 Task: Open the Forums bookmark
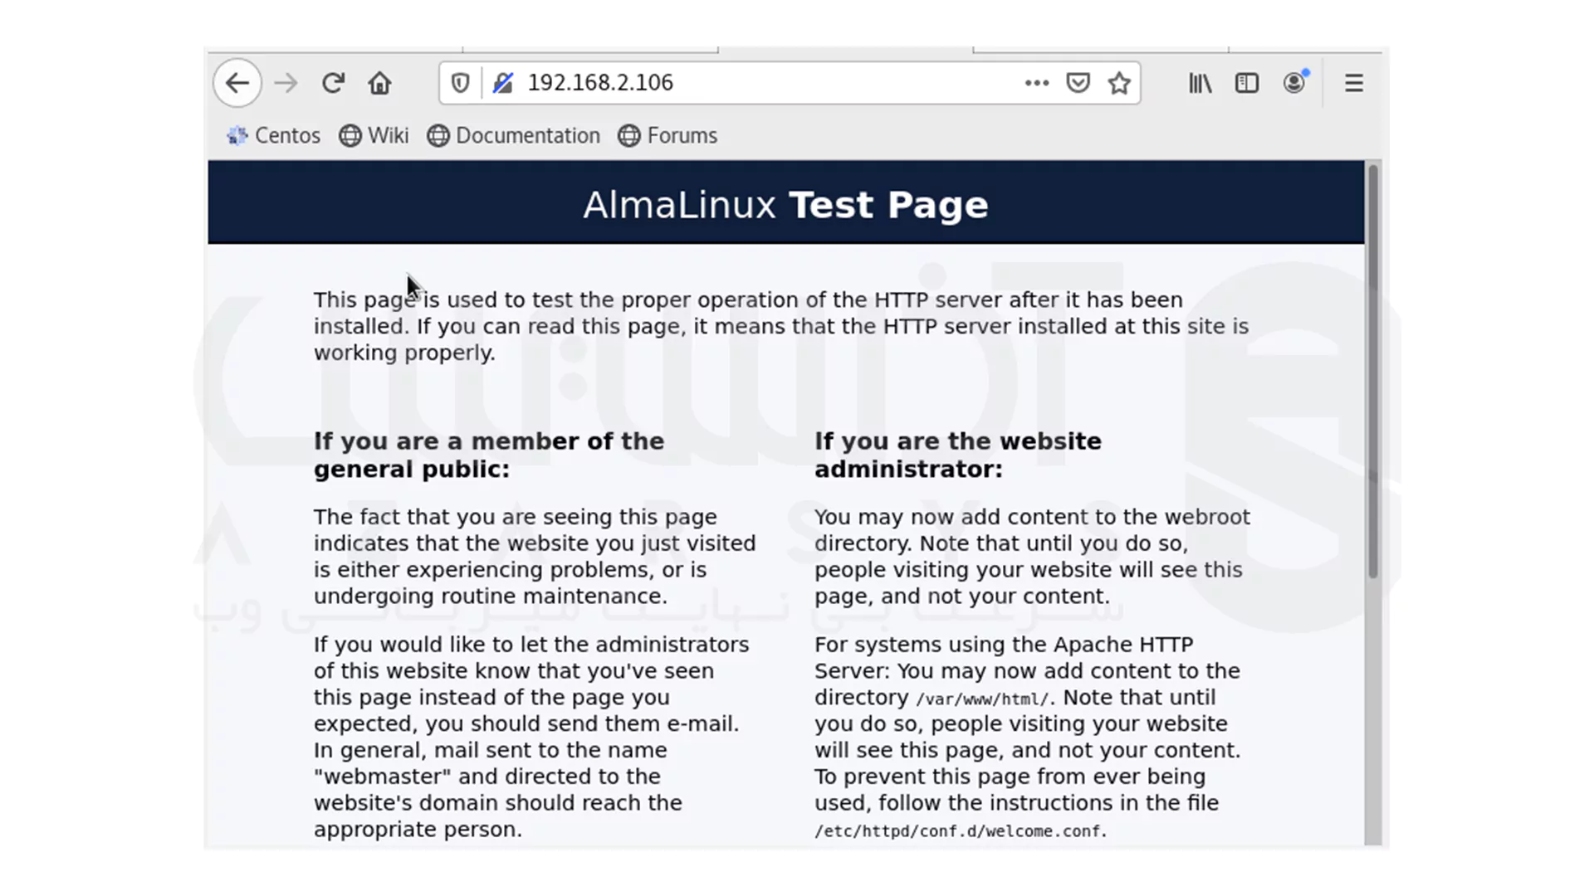tap(667, 135)
